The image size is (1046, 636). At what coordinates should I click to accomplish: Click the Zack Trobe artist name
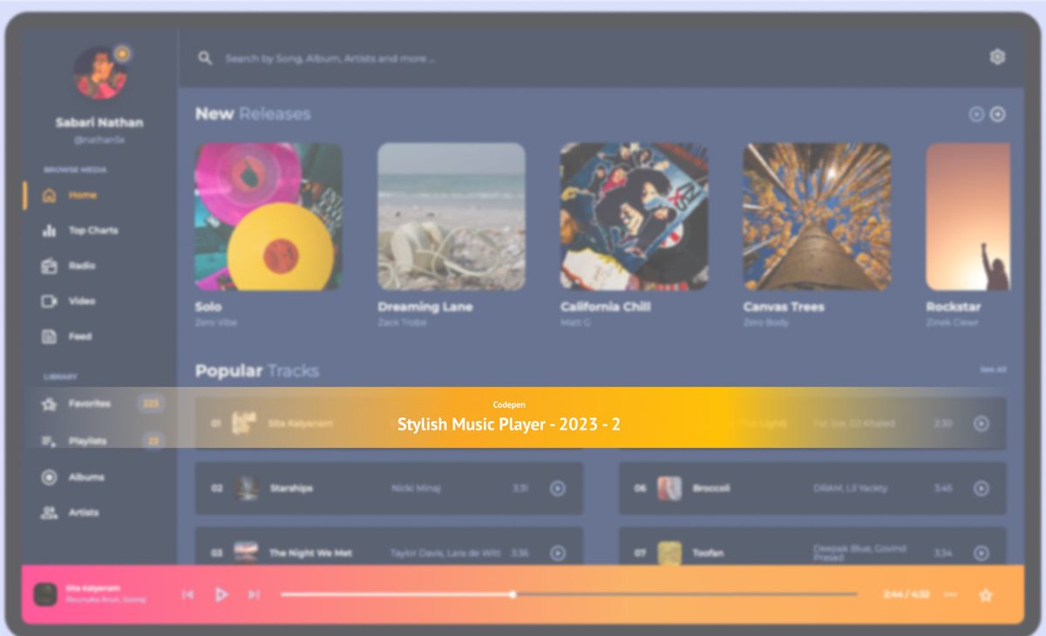[403, 323]
